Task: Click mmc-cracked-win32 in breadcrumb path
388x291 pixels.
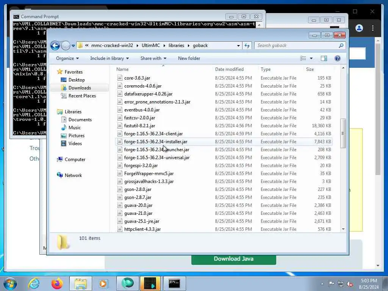Action: click(112, 45)
